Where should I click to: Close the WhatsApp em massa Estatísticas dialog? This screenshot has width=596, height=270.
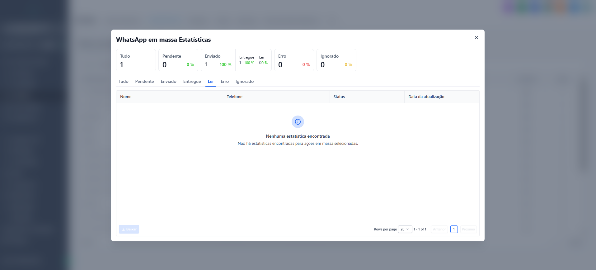[476, 38]
